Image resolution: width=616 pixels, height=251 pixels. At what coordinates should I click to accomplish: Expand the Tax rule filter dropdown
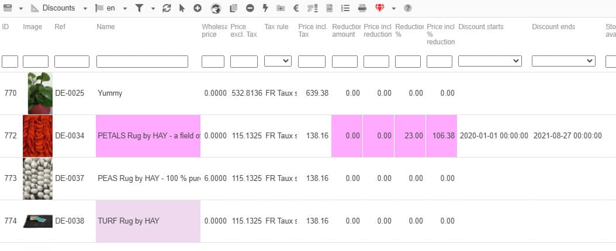pyautogui.click(x=278, y=61)
